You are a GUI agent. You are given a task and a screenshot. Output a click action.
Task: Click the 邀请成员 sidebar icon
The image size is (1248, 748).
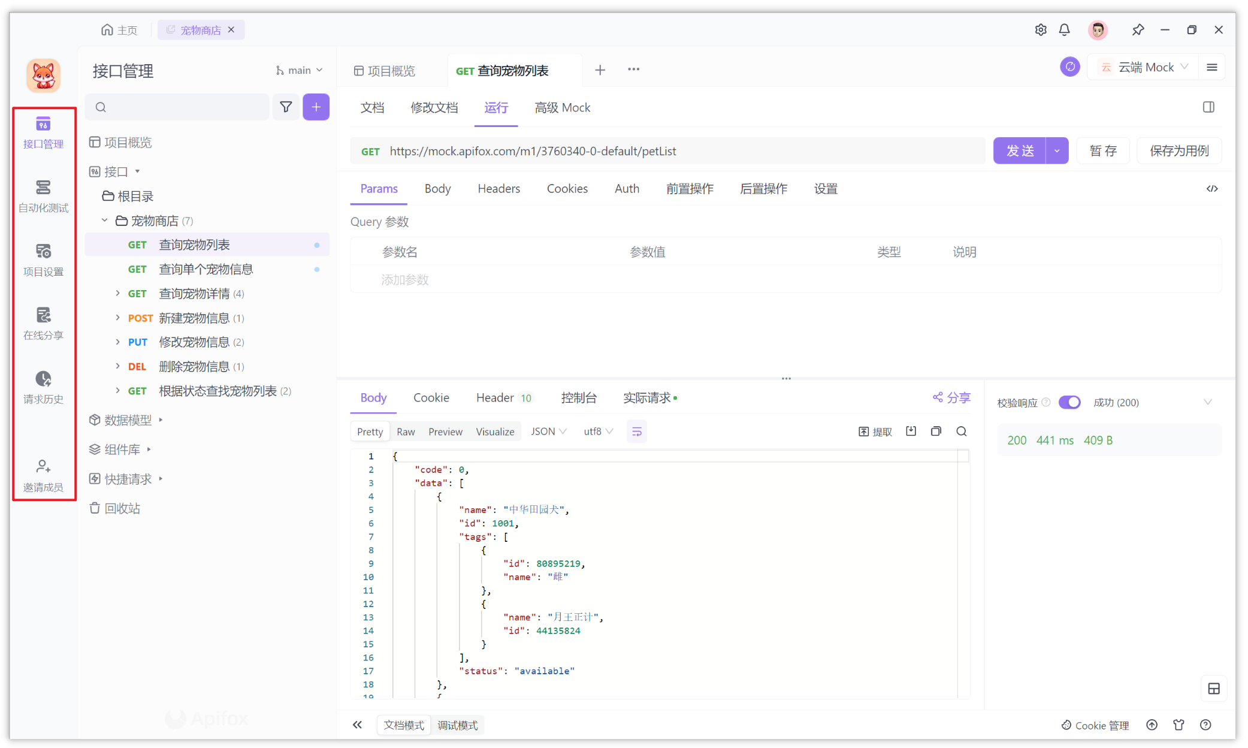[43, 474]
